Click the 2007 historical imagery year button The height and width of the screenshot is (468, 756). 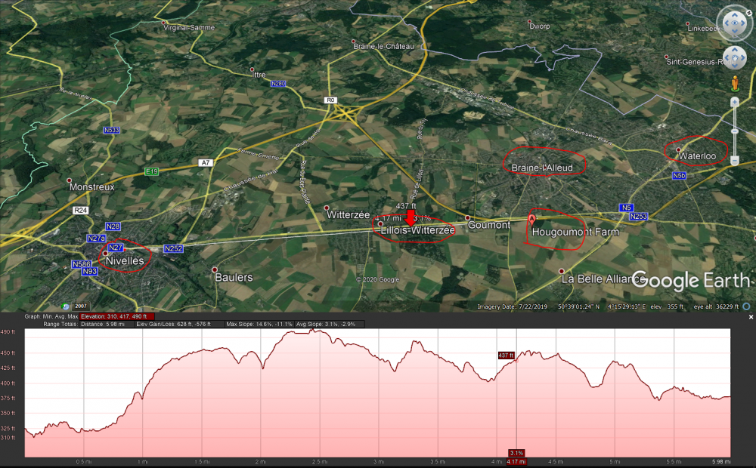[x=81, y=306]
